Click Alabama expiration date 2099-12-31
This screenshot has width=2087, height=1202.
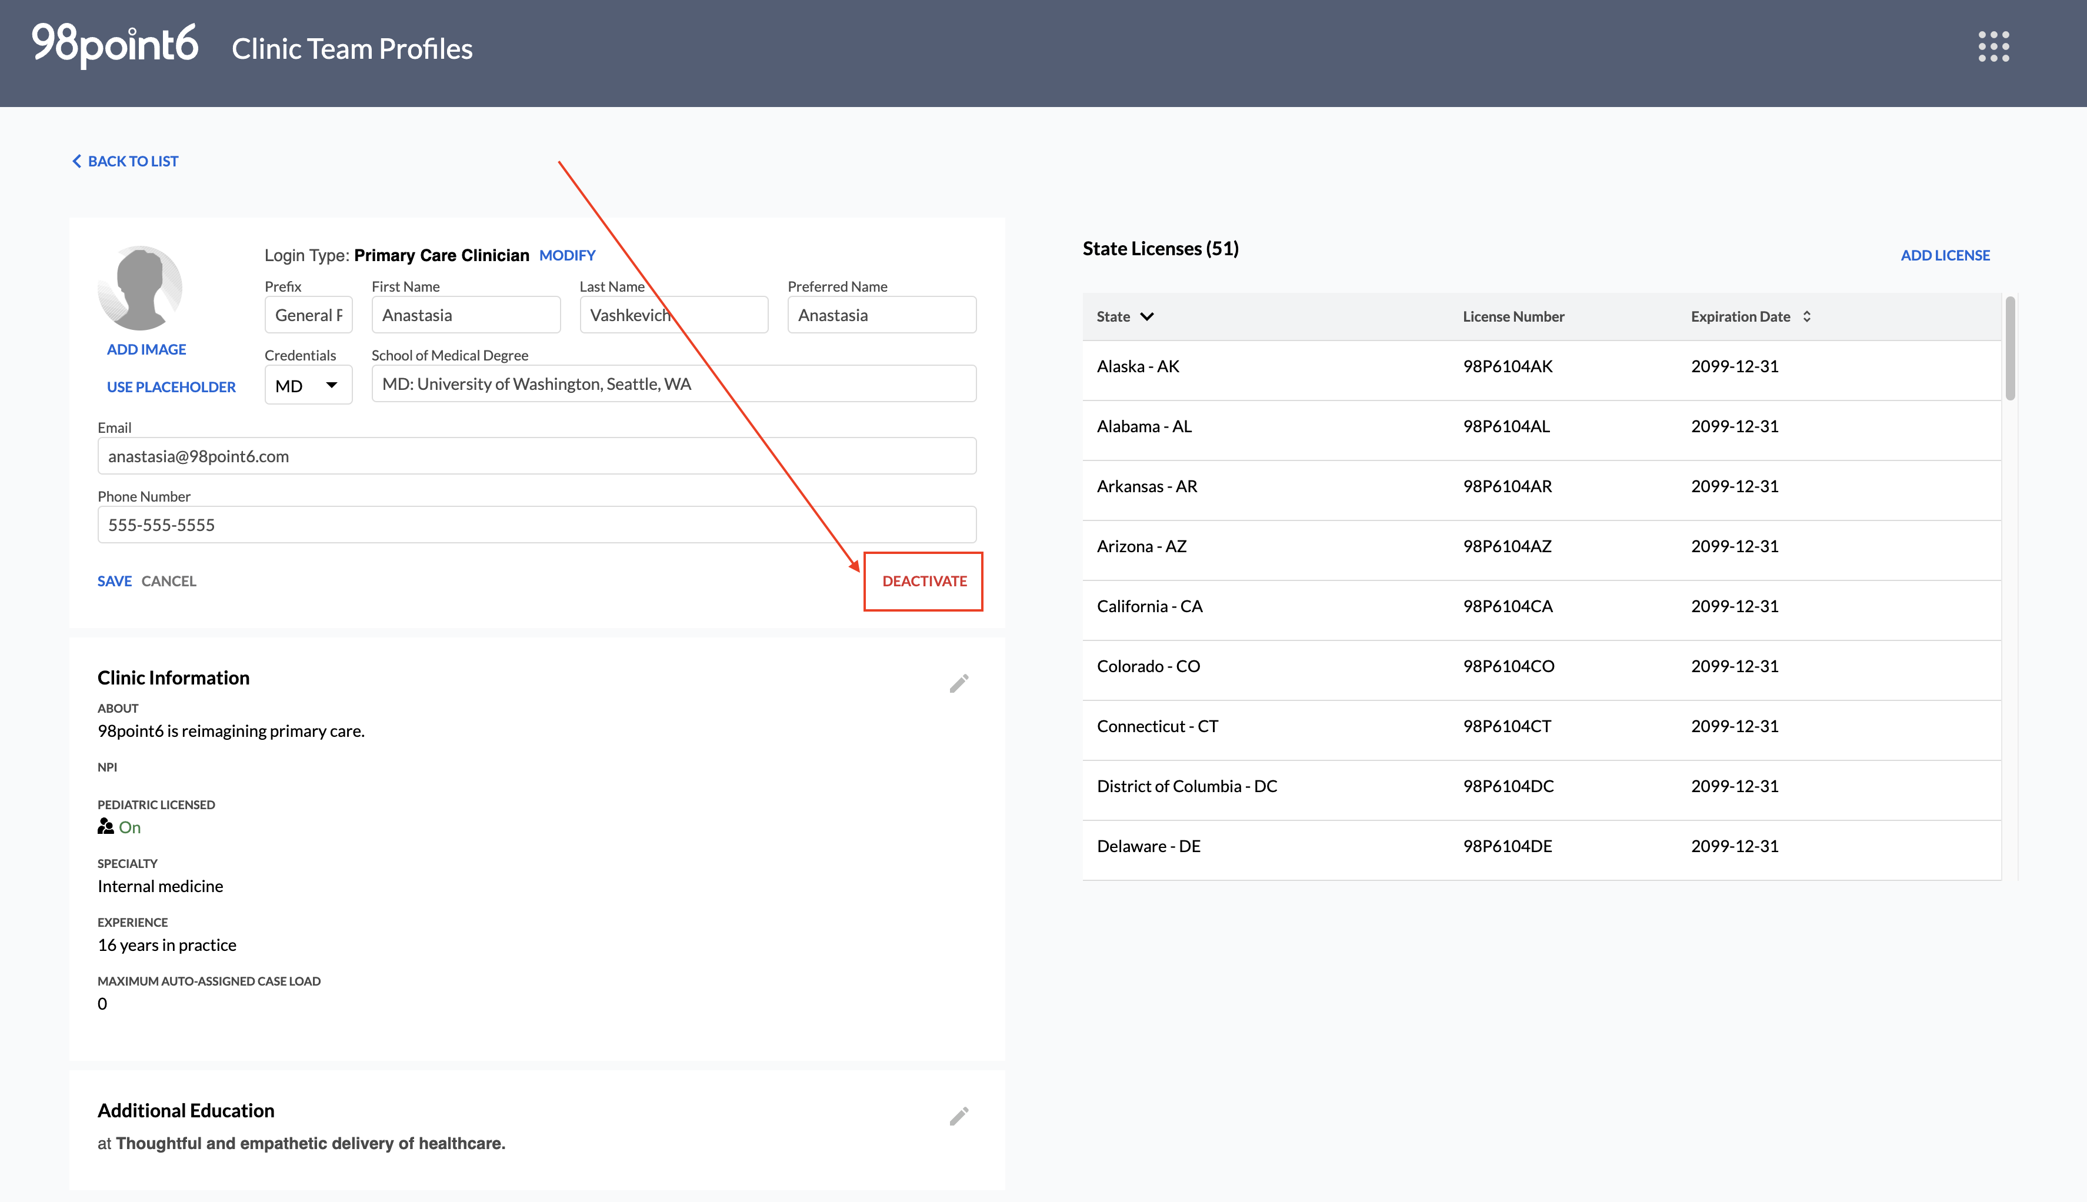pyautogui.click(x=1735, y=427)
